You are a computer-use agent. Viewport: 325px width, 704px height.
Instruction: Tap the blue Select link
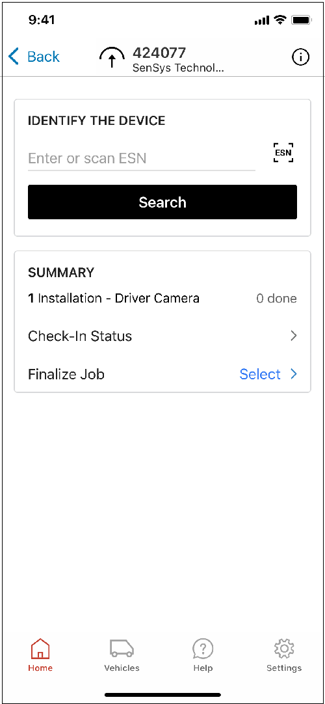[260, 374]
